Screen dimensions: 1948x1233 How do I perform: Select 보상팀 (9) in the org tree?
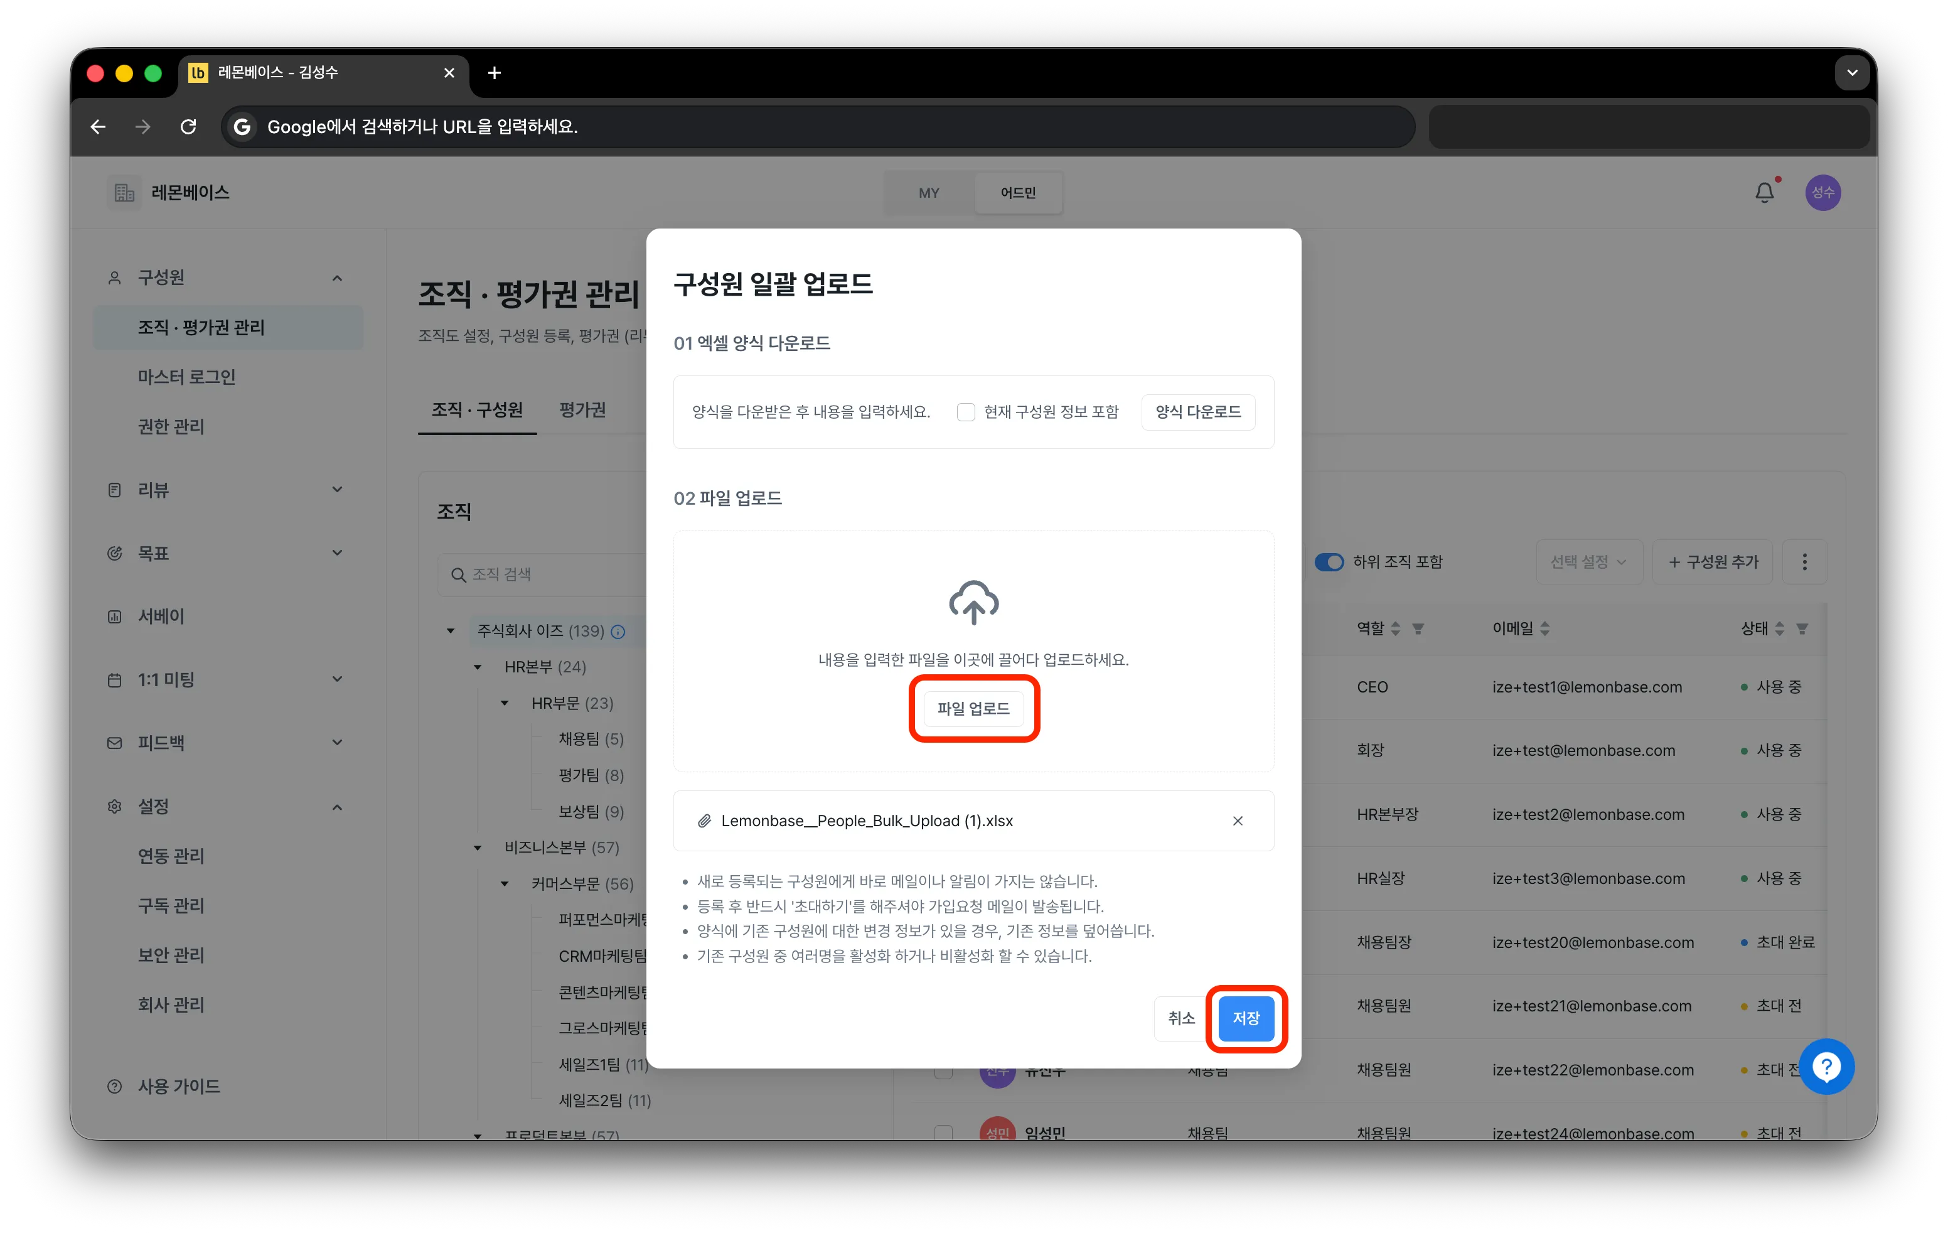click(x=591, y=812)
